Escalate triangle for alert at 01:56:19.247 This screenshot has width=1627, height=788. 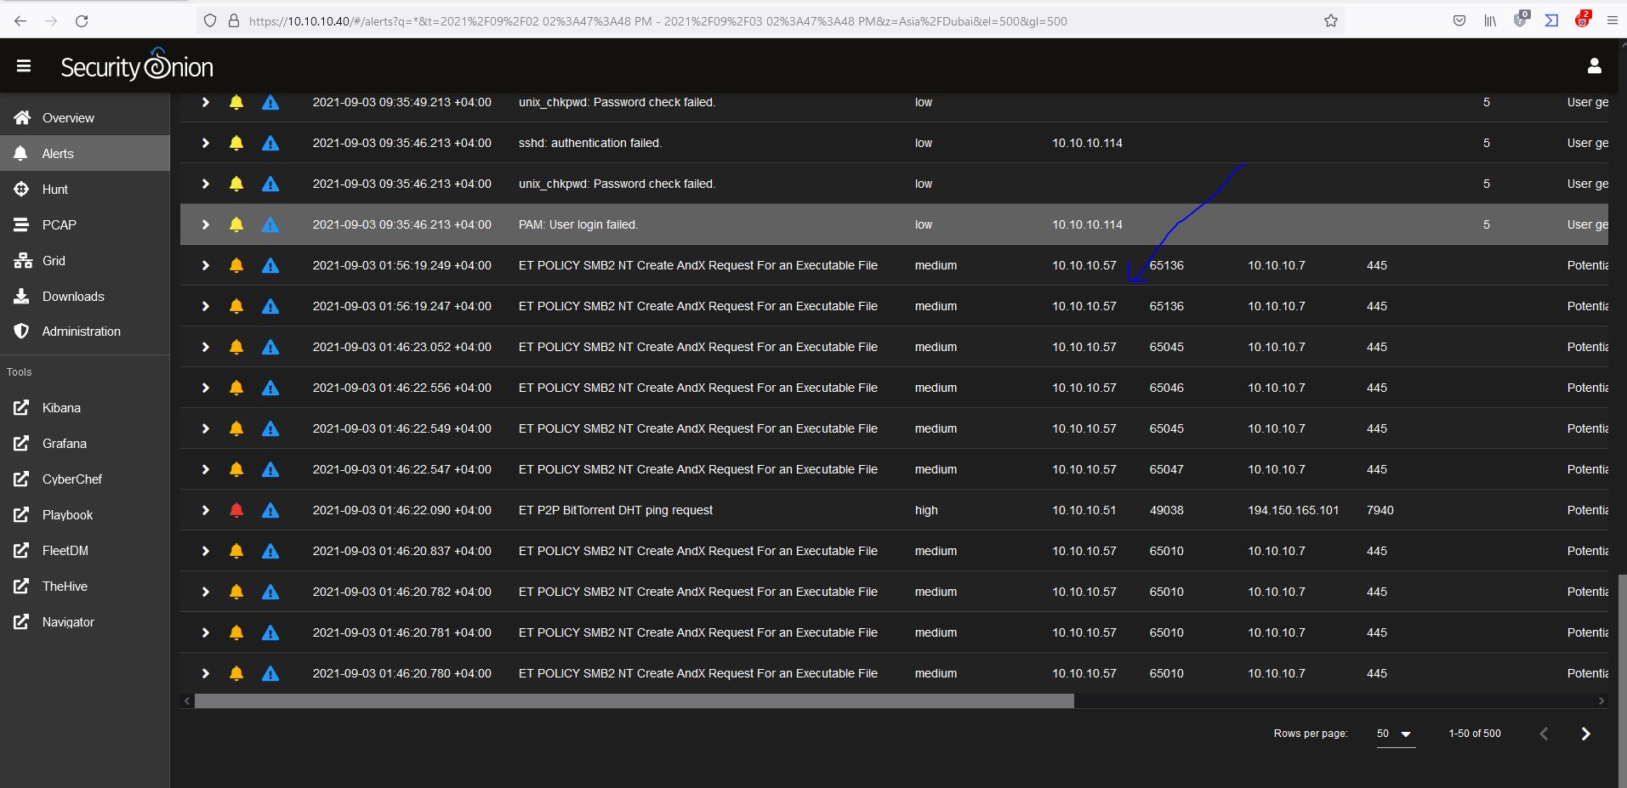coord(270,306)
